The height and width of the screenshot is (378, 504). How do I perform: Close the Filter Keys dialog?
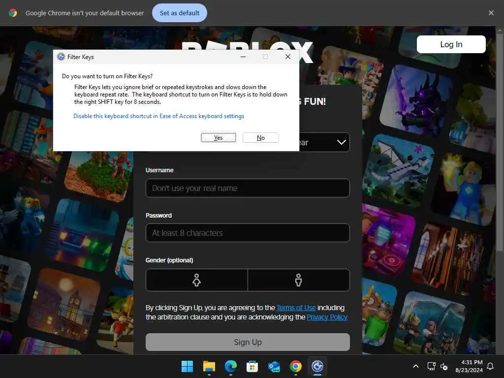point(287,57)
